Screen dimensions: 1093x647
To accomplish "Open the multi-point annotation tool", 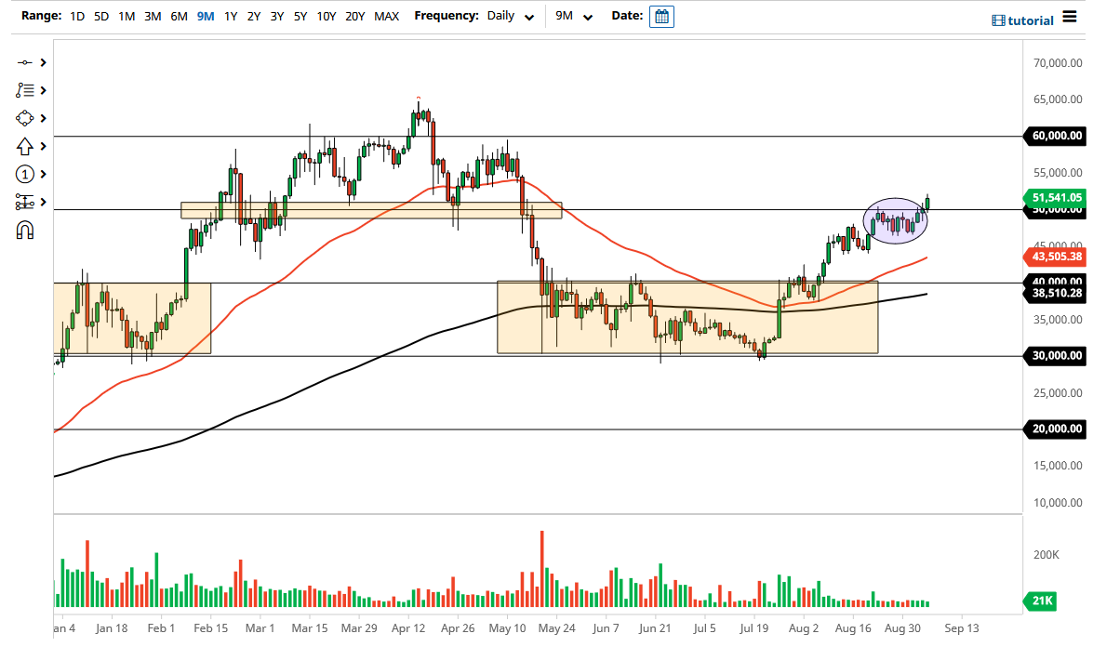I will [x=25, y=90].
